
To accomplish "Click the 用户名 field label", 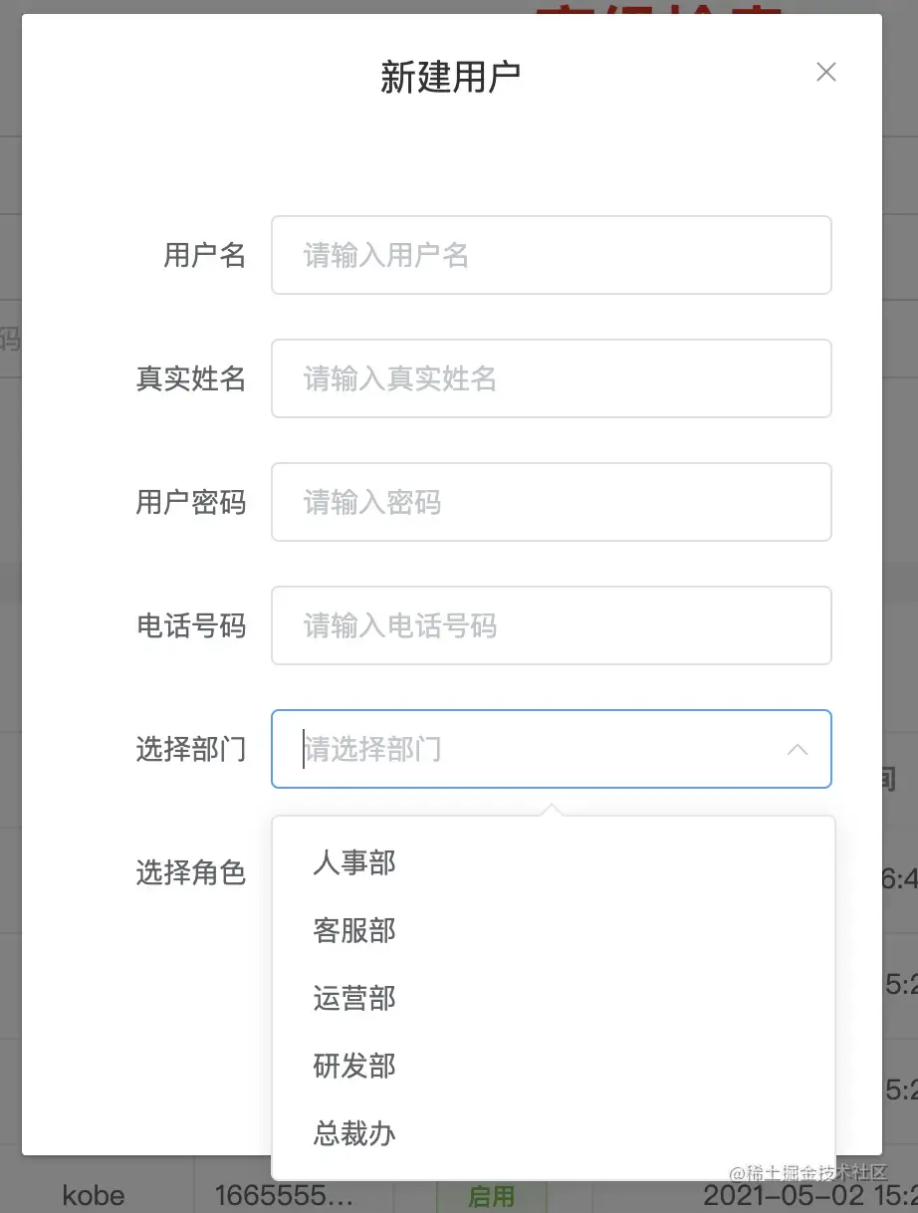I will [204, 255].
